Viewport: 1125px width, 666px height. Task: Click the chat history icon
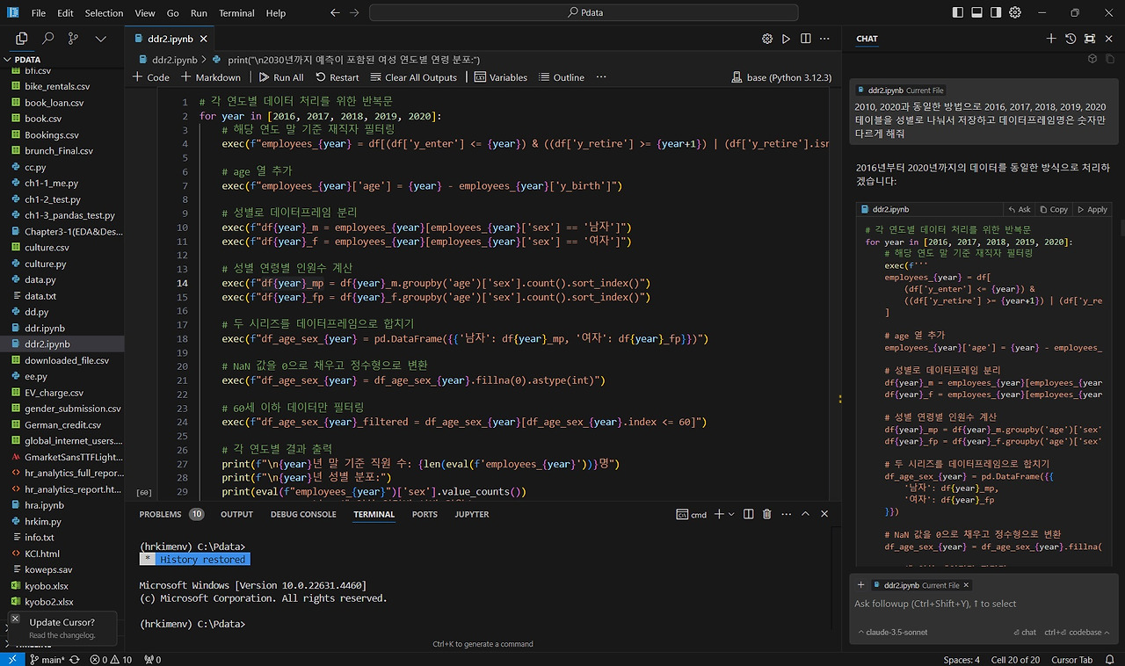(1071, 39)
